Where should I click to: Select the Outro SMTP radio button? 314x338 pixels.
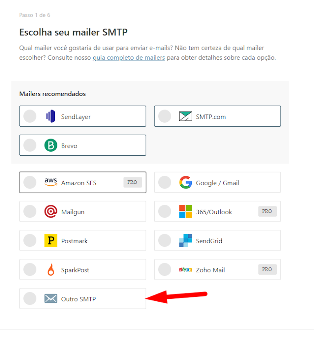pyautogui.click(x=30, y=299)
